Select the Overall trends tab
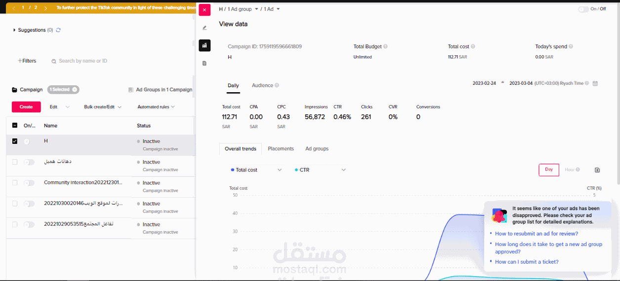This screenshot has height=281, width=620. click(x=241, y=149)
